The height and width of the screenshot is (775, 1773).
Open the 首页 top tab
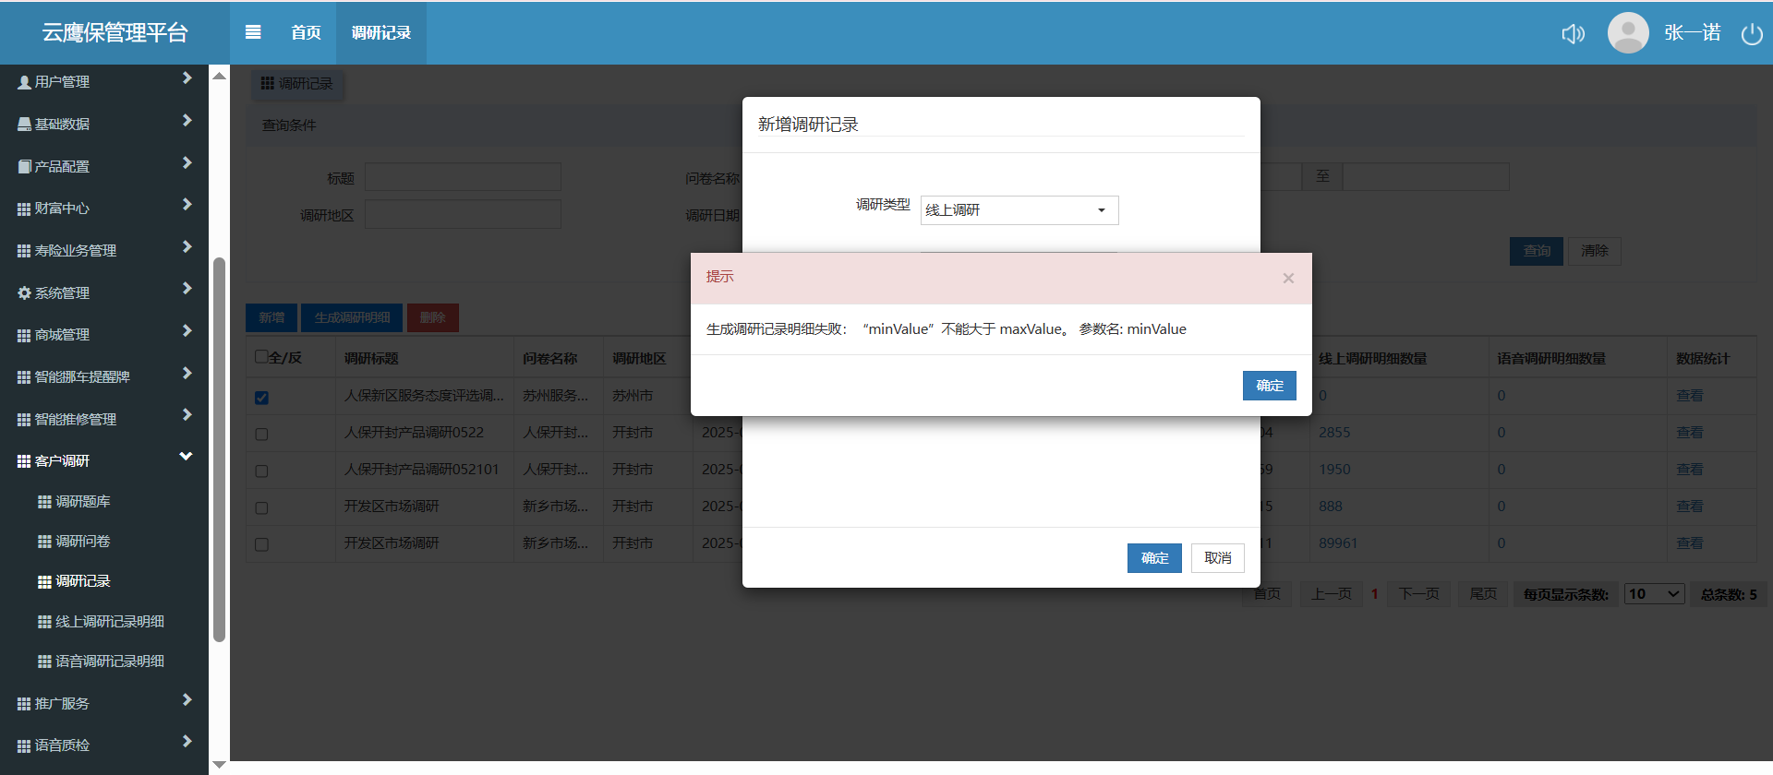point(306,33)
